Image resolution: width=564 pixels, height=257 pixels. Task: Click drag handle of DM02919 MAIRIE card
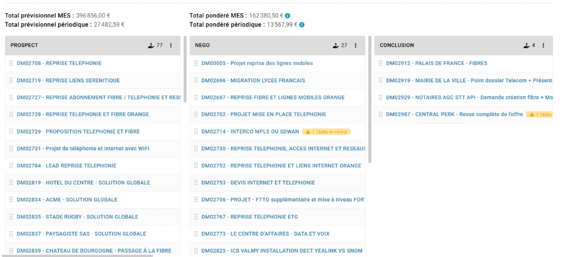[381, 80]
